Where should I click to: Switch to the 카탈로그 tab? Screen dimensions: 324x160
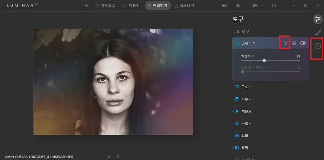tap(105, 6)
